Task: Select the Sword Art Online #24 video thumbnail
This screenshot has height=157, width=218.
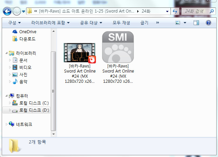Action: coord(80,53)
